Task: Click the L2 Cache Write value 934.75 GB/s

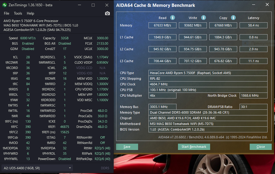Action: coord(193,49)
